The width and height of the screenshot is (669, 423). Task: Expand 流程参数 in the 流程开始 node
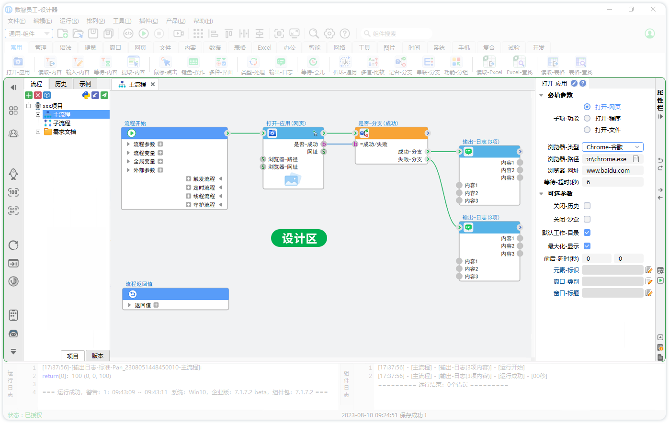pos(128,144)
